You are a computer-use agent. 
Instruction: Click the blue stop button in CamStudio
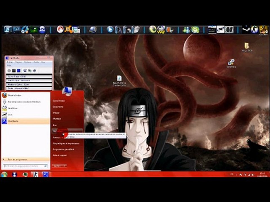(19, 71)
